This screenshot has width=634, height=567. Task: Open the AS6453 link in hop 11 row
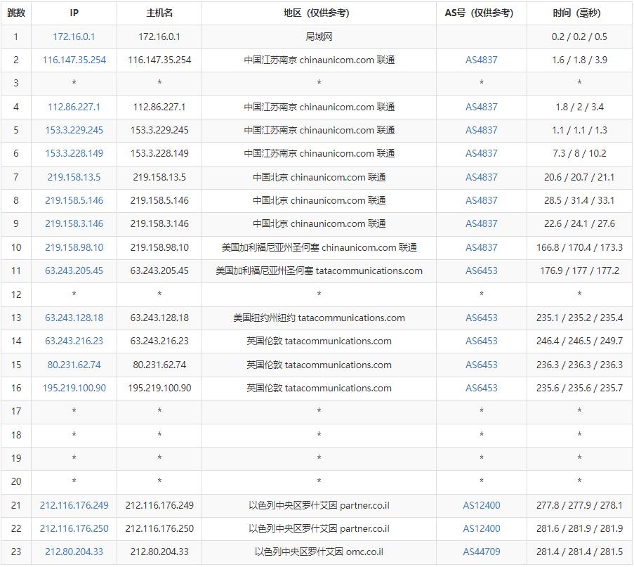point(482,271)
